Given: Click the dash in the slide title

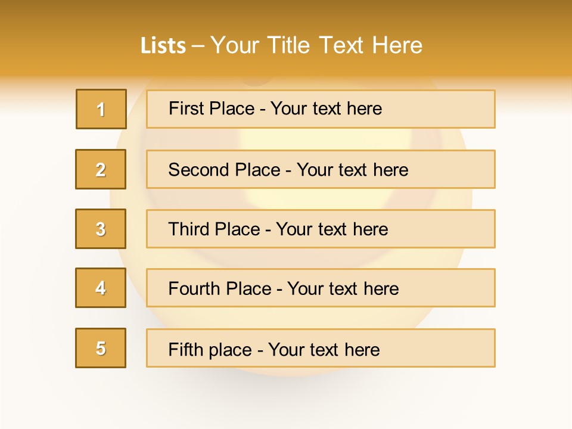Looking at the screenshot, I should pyautogui.click(x=198, y=46).
